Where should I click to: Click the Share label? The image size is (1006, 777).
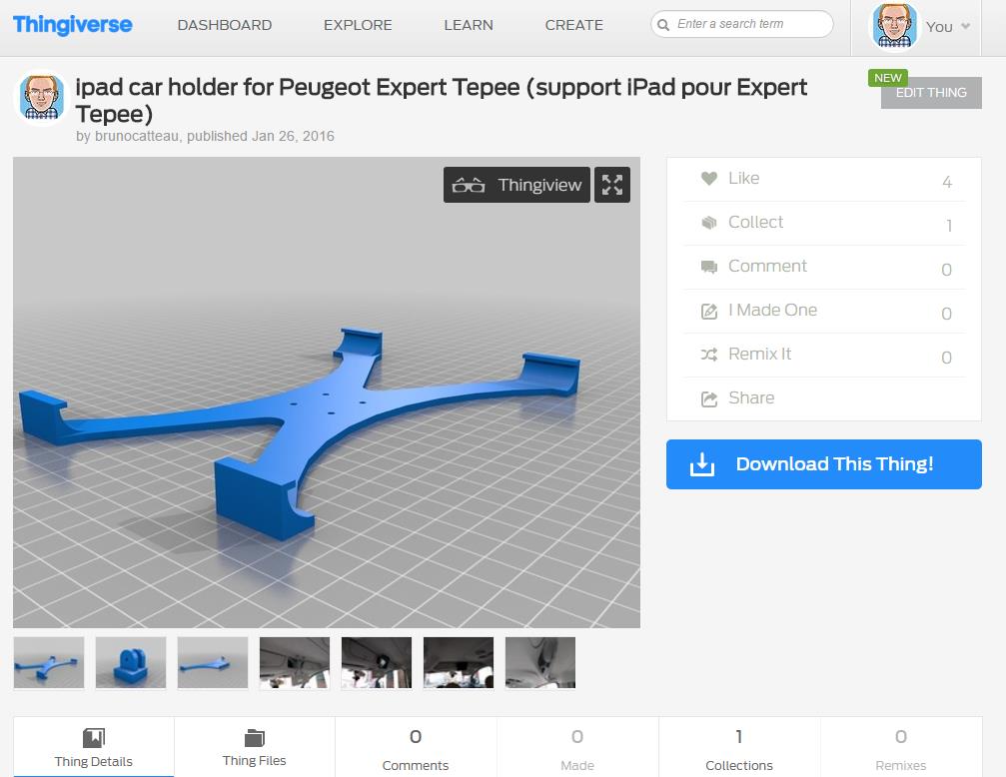tap(751, 397)
